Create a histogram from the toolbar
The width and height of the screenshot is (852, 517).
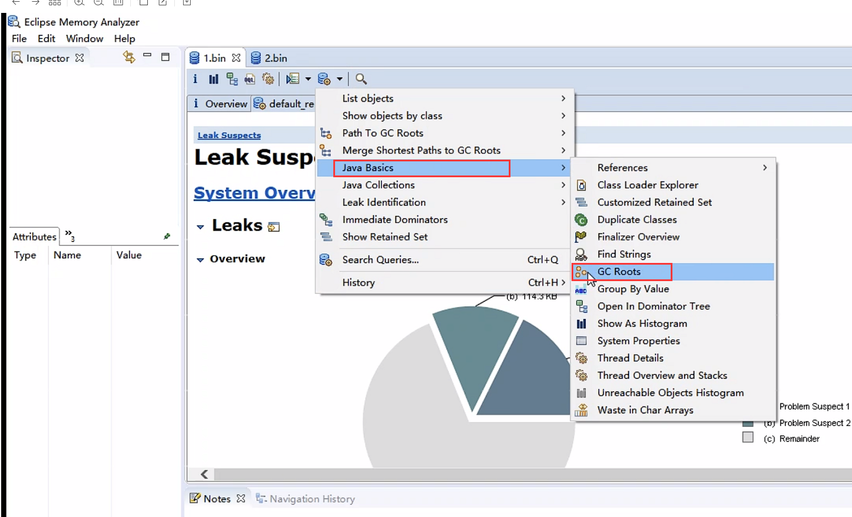[x=214, y=79]
